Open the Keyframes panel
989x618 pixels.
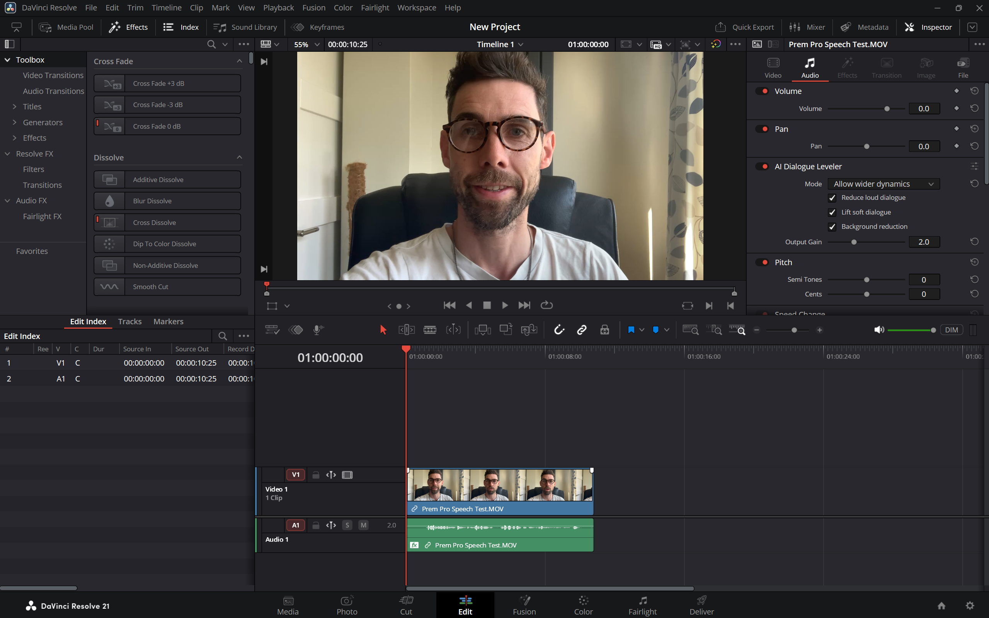coord(318,27)
